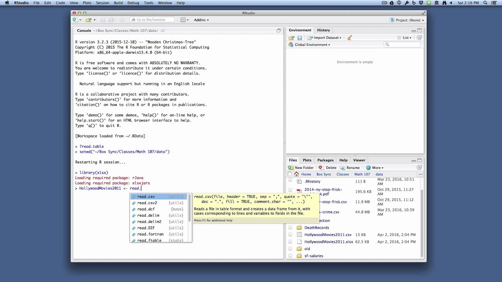Screen dimensions: 502x282
Task: Open the Session menu
Action: coord(102,3)
